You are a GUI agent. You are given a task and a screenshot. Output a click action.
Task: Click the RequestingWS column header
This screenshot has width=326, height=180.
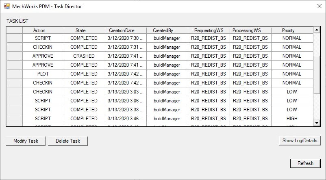209,30
